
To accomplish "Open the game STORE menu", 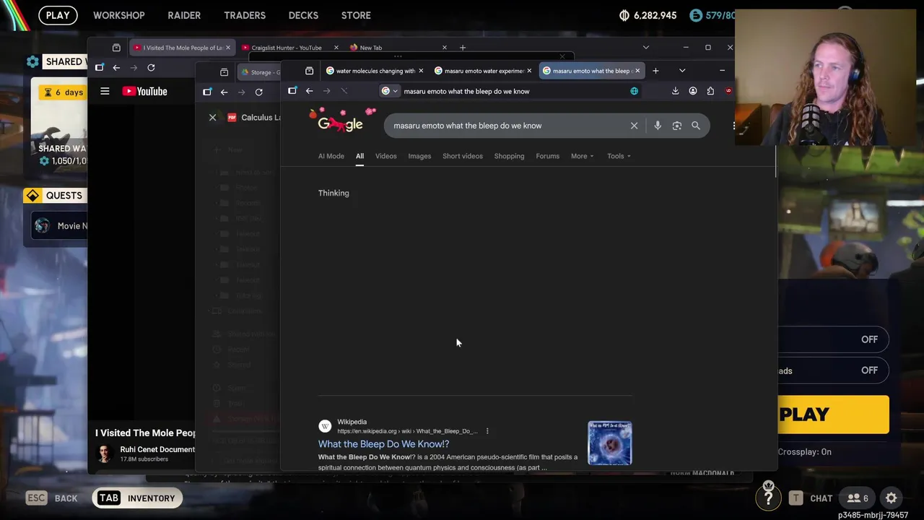I will (356, 15).
